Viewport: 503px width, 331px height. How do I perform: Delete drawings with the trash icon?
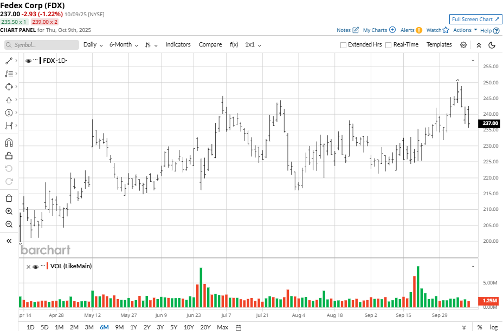point(9,198)
